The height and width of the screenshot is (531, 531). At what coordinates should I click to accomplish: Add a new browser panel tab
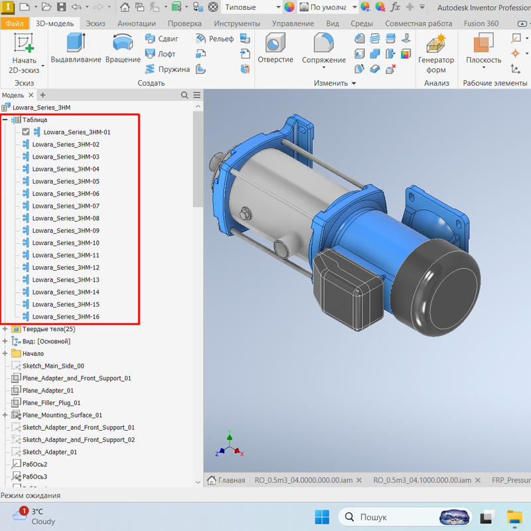pos(42,95)
